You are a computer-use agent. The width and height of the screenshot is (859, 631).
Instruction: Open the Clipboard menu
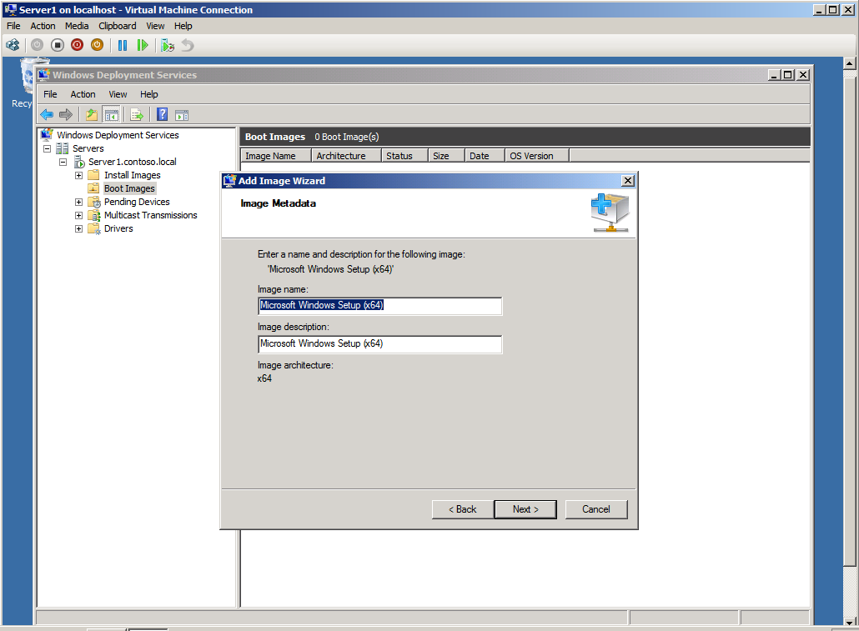118,26
